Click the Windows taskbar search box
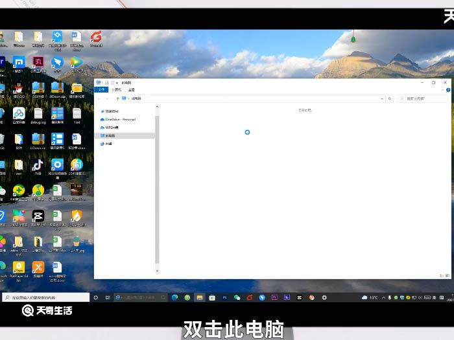The width and height of the screenshot is (454, 340). pos(46,297)
